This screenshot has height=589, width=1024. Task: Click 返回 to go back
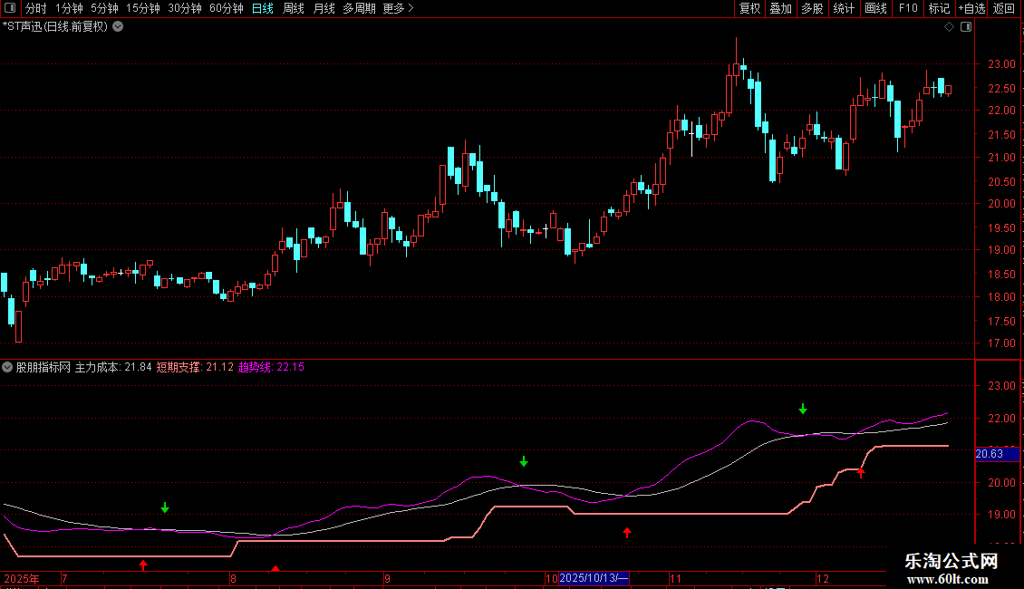(x=1004, y=8)
